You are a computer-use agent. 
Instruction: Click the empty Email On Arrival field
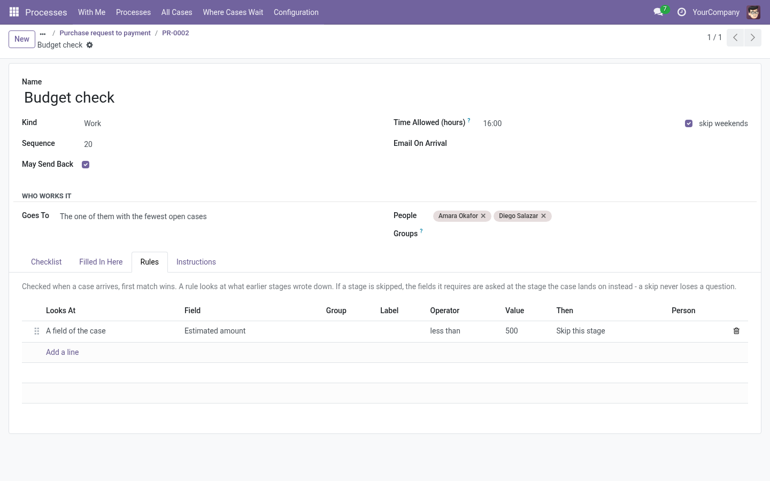tap(614, 144)
